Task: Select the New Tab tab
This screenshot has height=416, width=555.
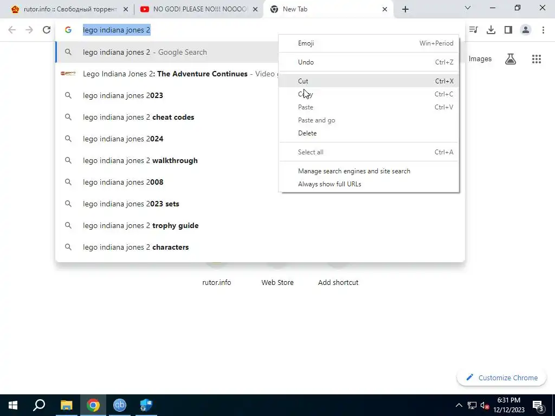Action: pyautogui.click(x=328, y=9)
